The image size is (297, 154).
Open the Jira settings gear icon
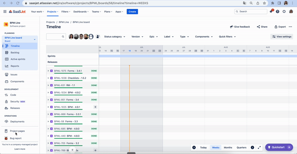pos(284,11)
